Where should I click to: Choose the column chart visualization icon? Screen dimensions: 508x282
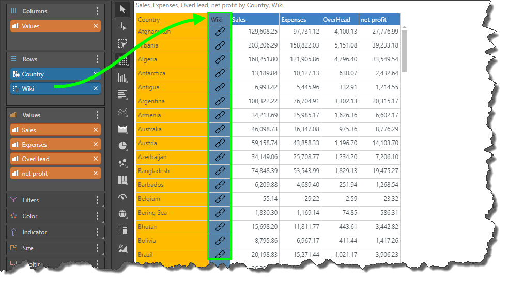point(122,78)
